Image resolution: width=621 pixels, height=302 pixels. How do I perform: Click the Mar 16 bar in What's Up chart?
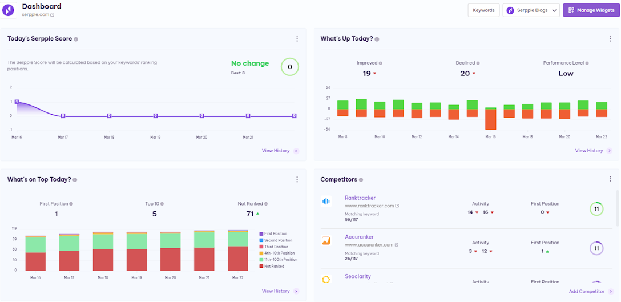point(490,118)
